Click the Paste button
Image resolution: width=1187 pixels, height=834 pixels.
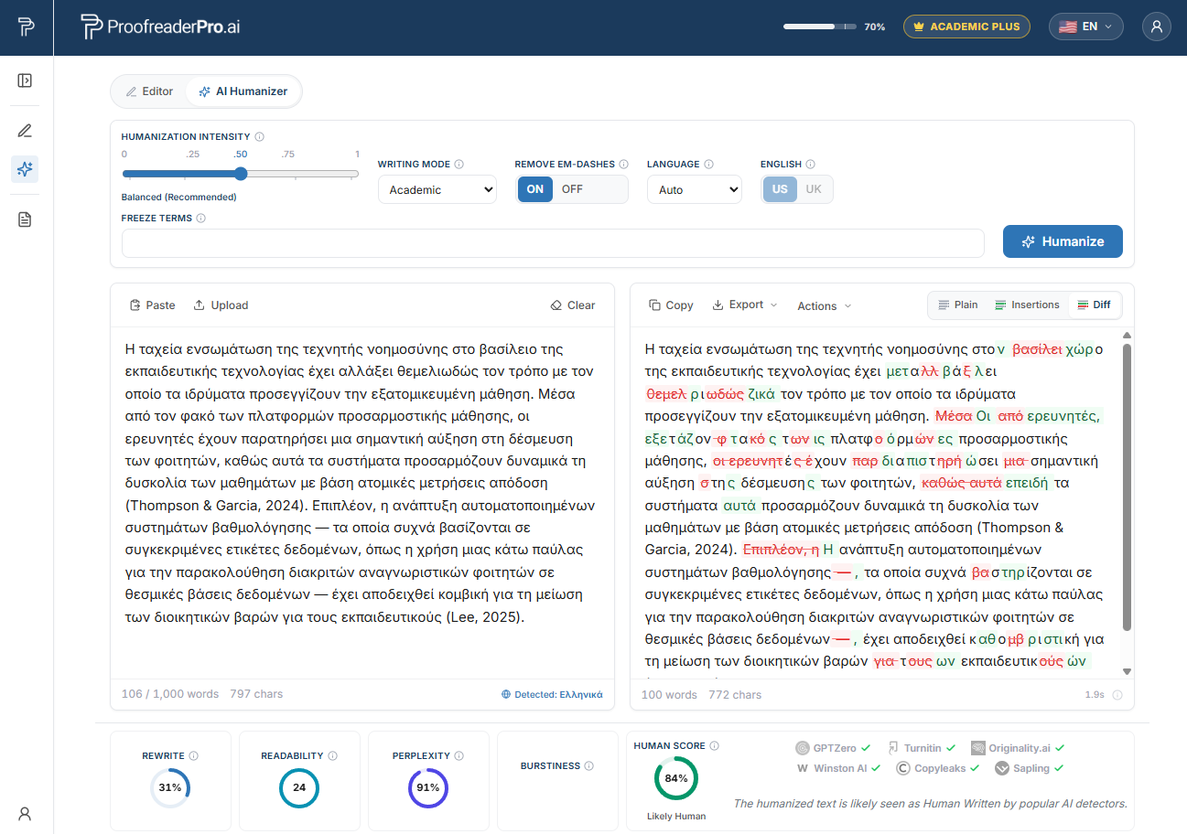[x=152, y=305]
